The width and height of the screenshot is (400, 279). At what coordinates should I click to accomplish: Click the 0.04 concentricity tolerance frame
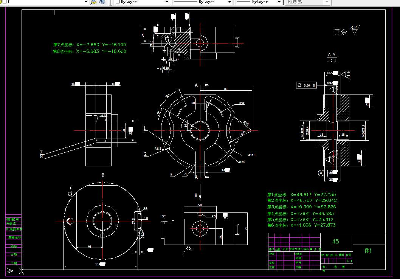click(307, 85)
